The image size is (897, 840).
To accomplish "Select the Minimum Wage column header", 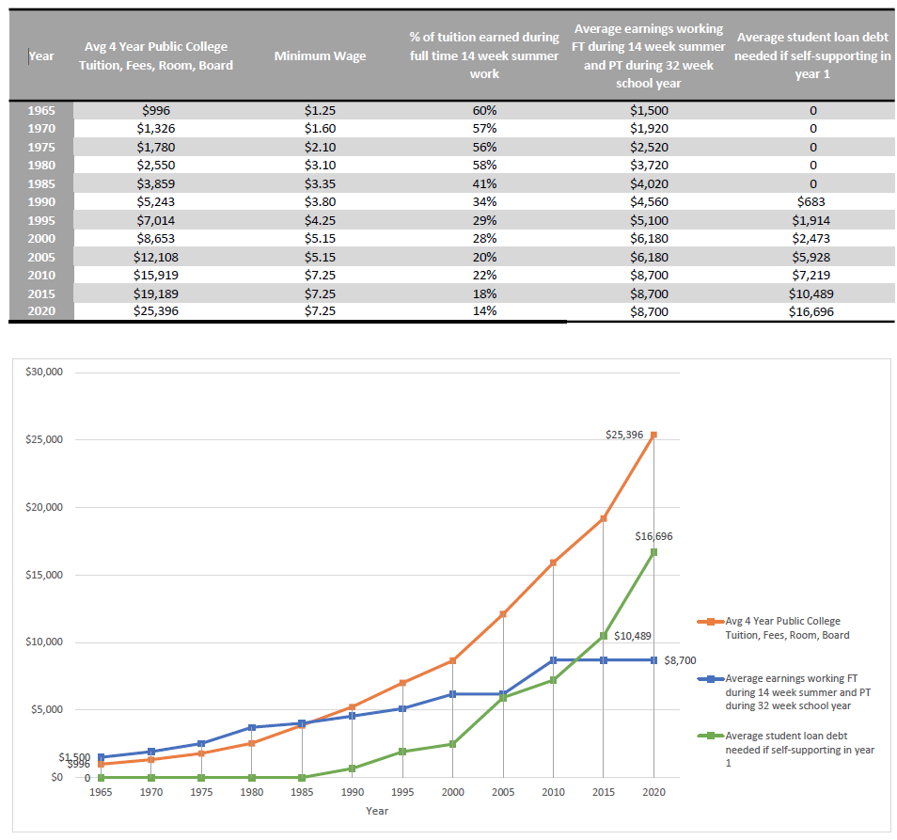I will coord(320,56).
